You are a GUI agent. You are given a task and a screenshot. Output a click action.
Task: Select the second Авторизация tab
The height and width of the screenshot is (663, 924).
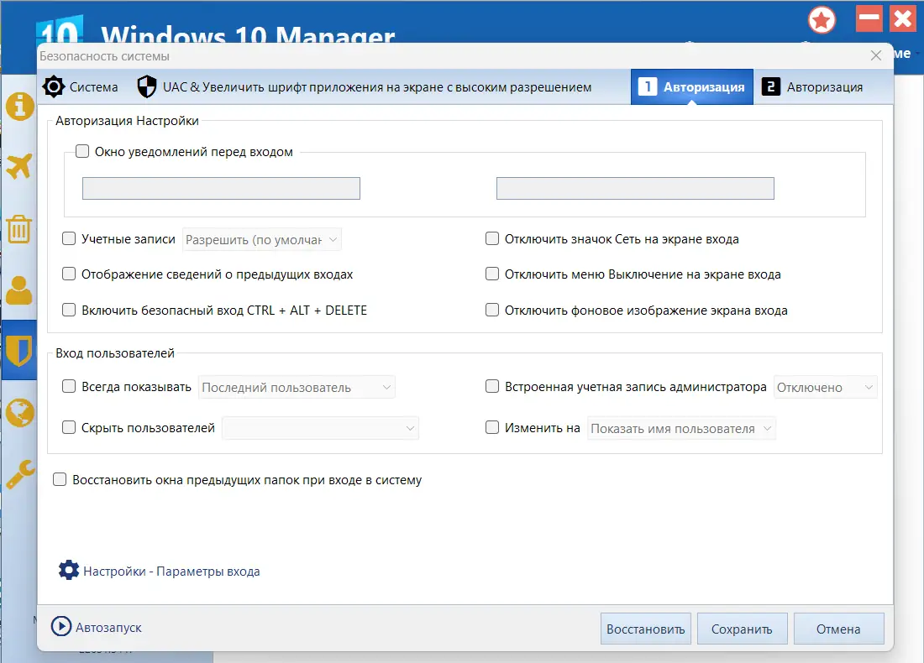pos(813,87)
